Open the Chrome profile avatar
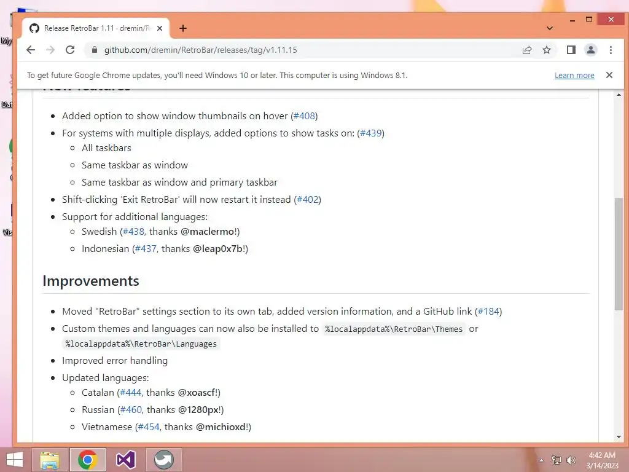Viewport: 629px width, 472px height. (591, 50)
